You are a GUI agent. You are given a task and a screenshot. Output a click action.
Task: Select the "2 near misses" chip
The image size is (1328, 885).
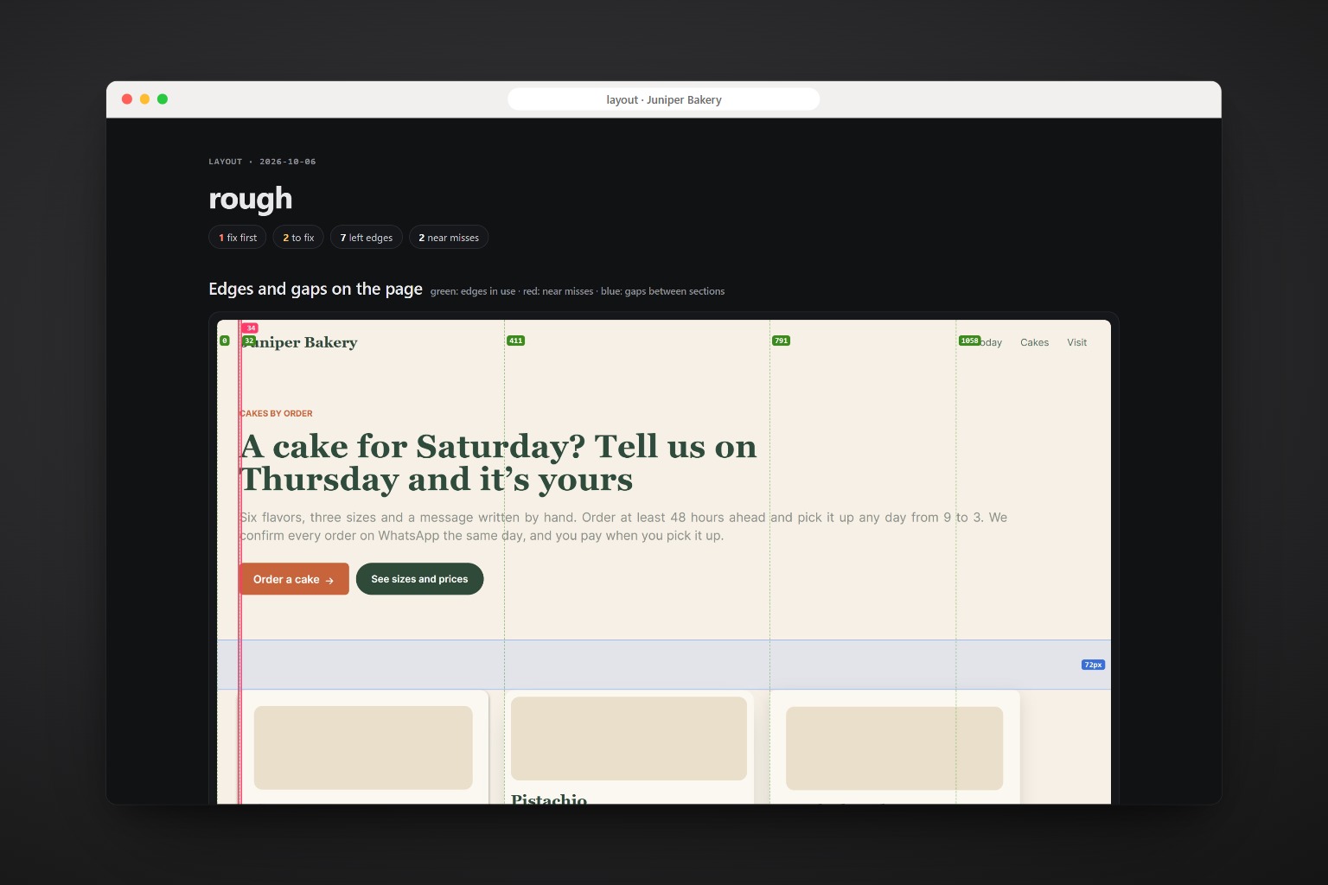pyautogui.click(x=449, y=237)
